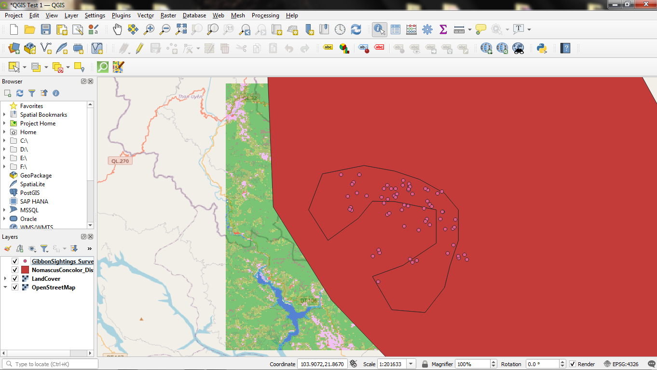Screen dimensions: 657x370
Task: Open the Project menu
Action: (x=14, y=15)
